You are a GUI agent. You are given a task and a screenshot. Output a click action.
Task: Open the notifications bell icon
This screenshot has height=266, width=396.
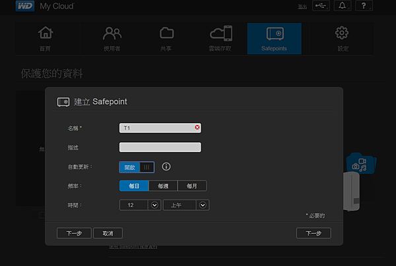(342, 5)
